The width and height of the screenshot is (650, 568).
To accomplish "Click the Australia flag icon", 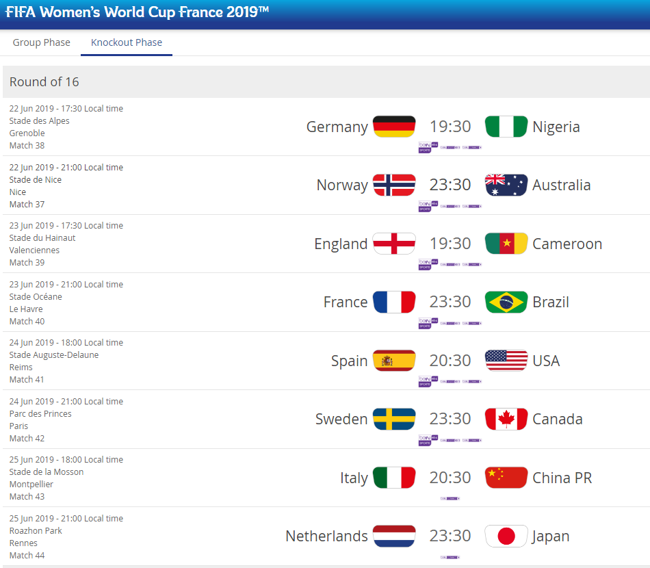I will point(506,185).
